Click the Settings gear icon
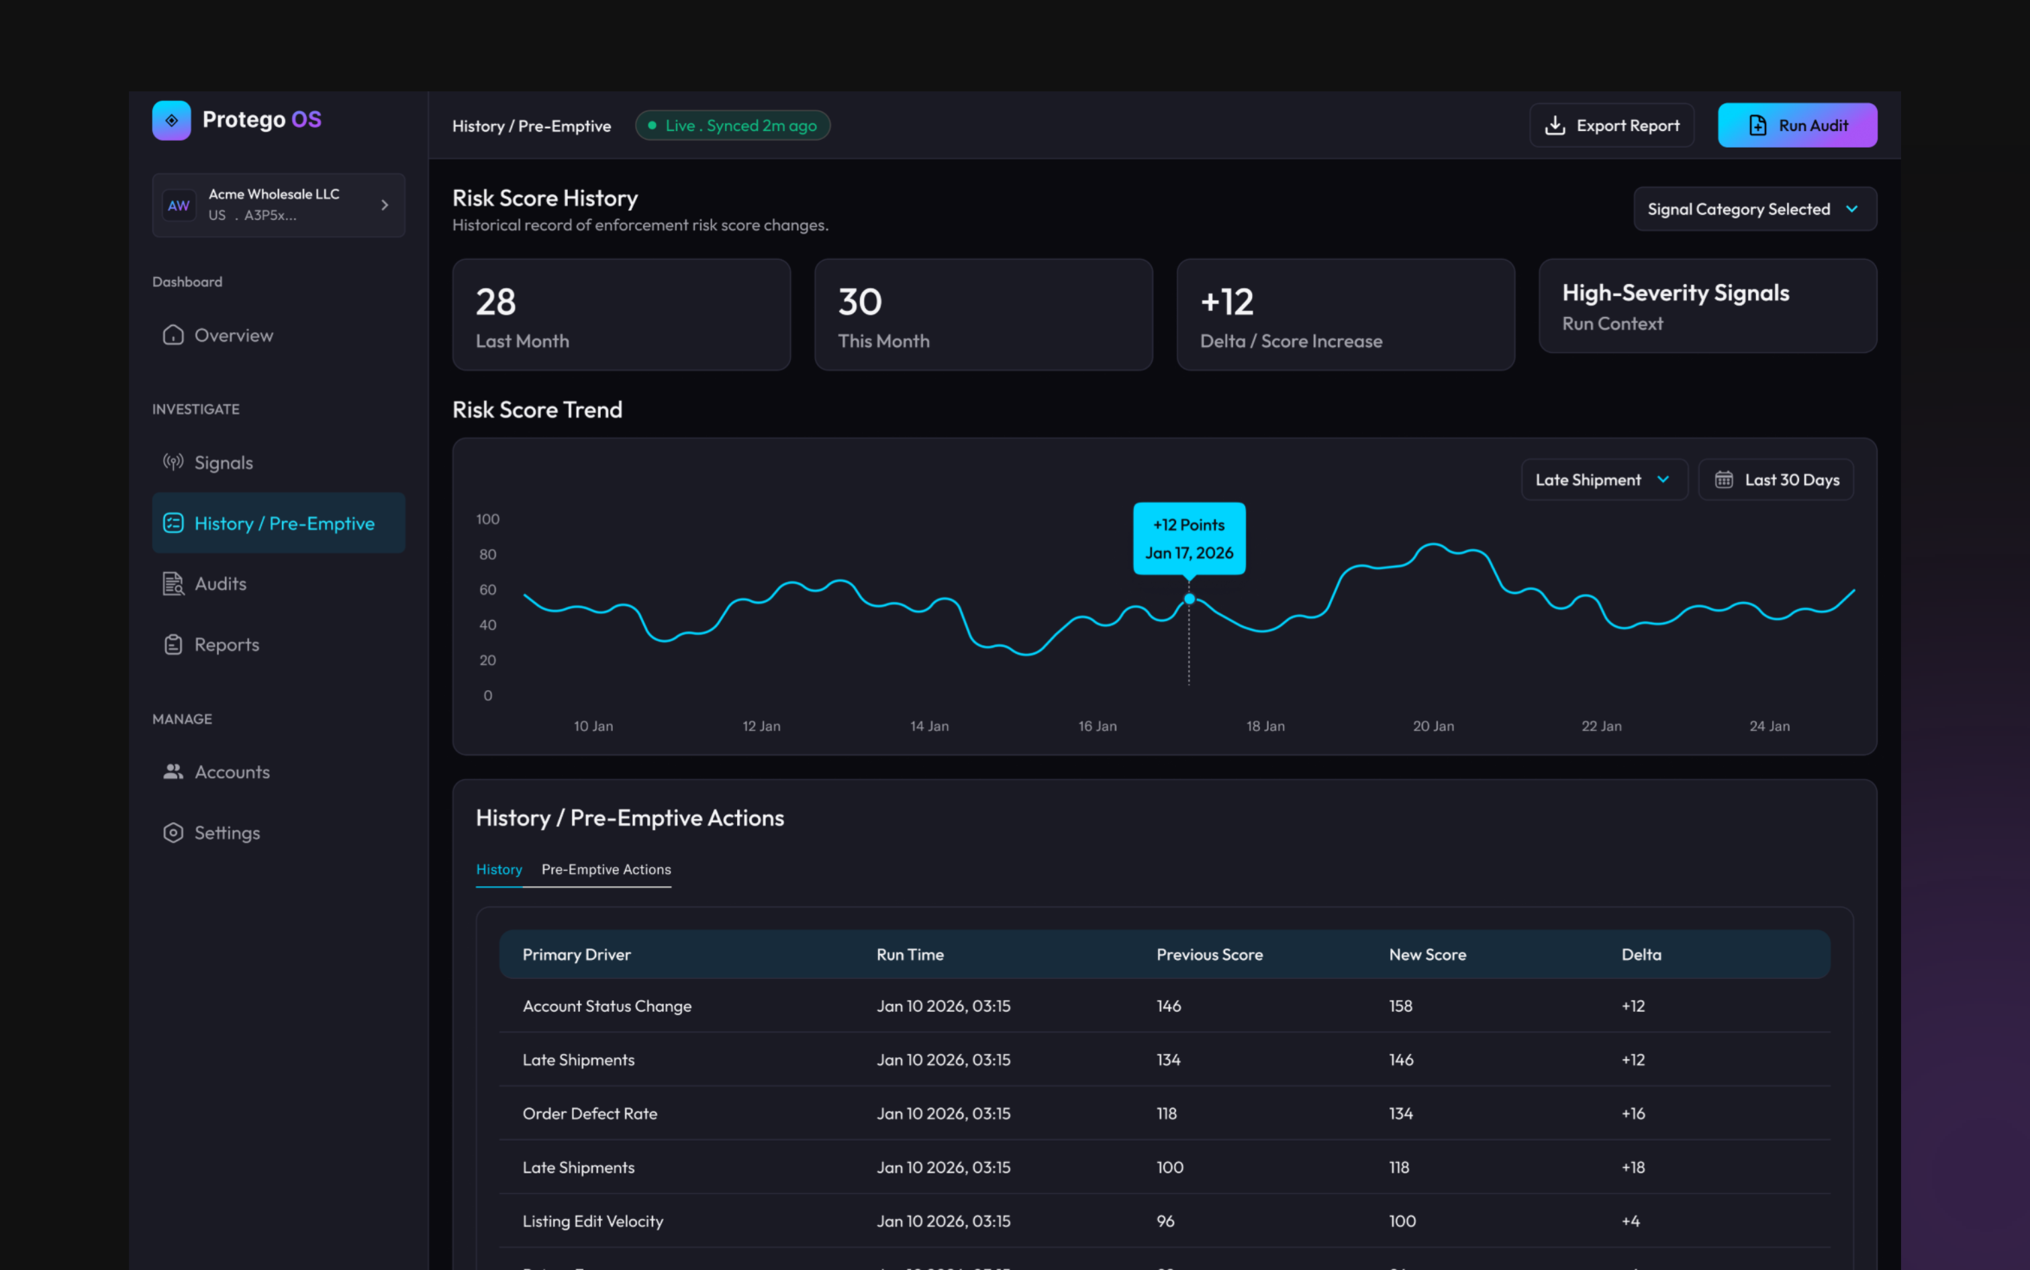 pyautogui.click(x=173, y=832)
